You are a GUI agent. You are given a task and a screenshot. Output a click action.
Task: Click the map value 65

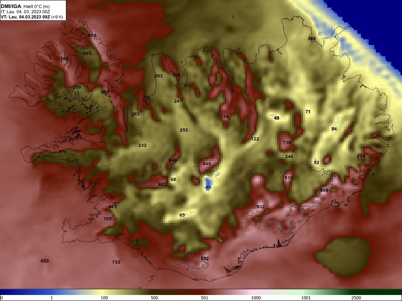182,215
